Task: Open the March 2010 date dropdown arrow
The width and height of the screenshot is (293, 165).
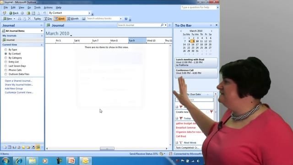Action: coord(71,35)
